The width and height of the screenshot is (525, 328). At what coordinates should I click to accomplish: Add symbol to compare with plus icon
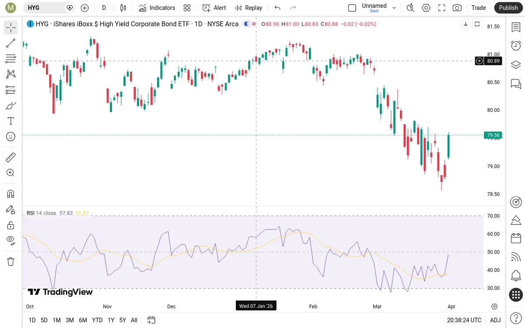tap(85, 8)
